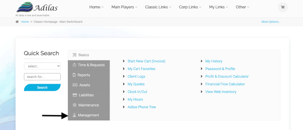Image resolution: width=303 pixels, height=130 pixels.
Task: Open the More Options link
Action: 271,22
